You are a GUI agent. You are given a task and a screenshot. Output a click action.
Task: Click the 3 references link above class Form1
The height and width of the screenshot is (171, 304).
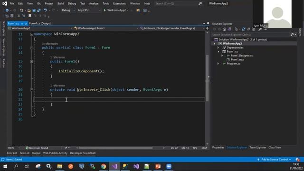[x=50, y=44]
